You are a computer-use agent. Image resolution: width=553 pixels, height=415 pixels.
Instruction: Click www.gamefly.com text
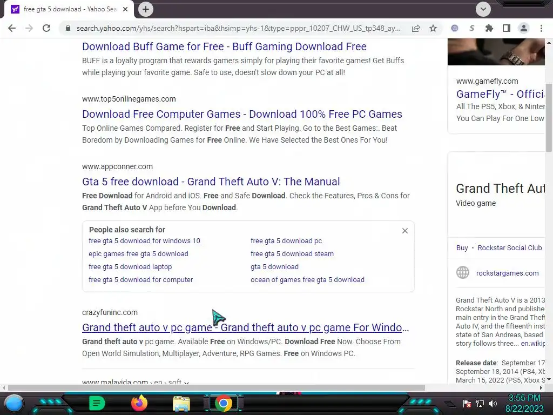[x=487, y=81]
